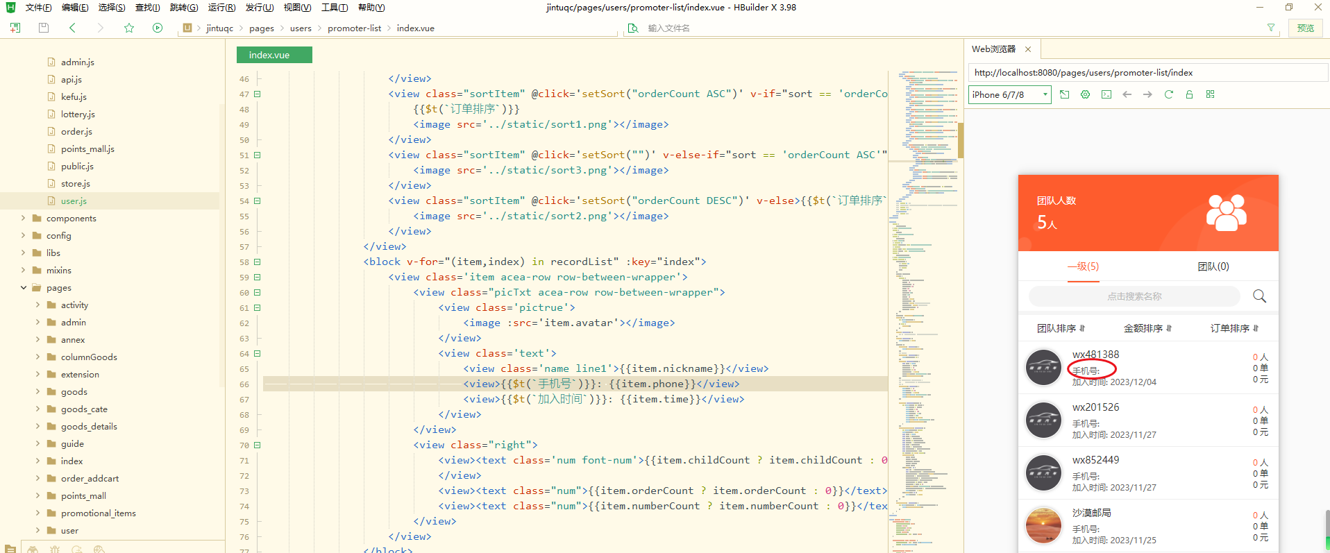
Task: Click the search magnifier in the preview page
Action: pyautogui.click(x=1259, y=296)
